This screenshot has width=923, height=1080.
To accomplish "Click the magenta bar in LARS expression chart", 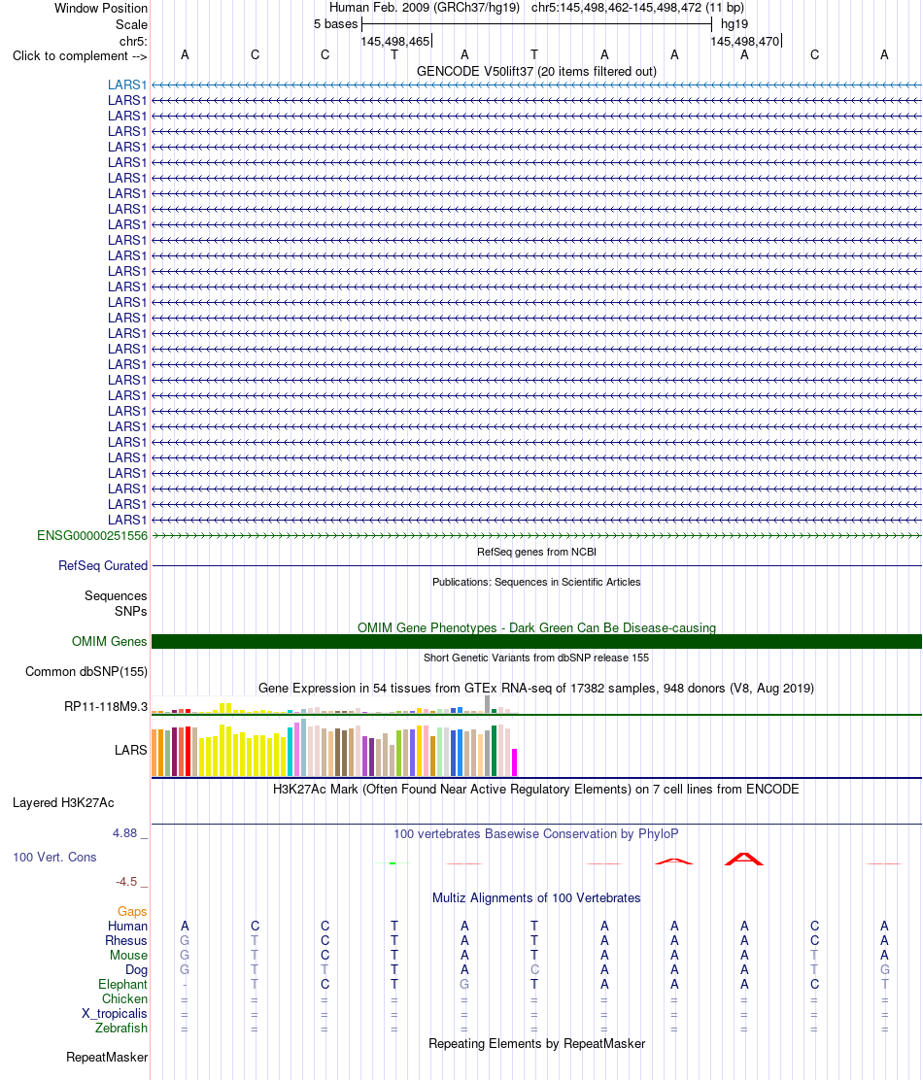I will coord(515,762).
